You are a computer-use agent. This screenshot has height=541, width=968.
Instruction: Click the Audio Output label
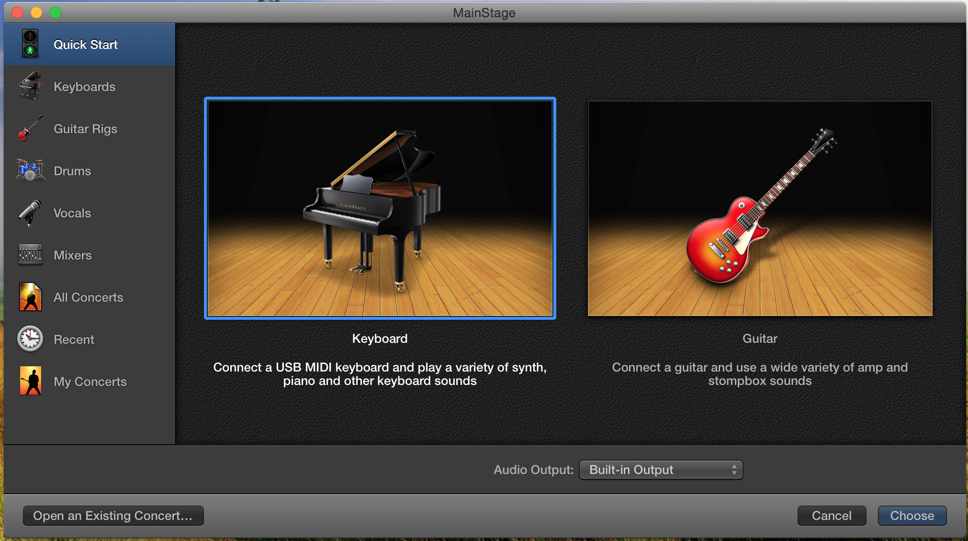(x=533, y=470)
